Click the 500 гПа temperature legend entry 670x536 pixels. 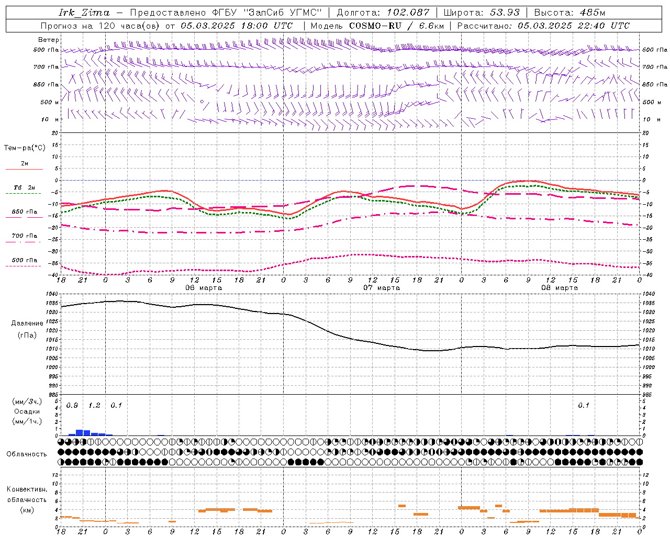[25, 260]
